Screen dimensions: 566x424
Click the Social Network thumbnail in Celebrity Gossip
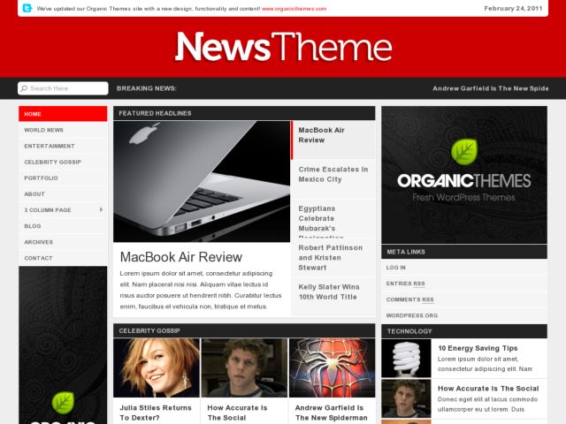[x=244, y=367]
